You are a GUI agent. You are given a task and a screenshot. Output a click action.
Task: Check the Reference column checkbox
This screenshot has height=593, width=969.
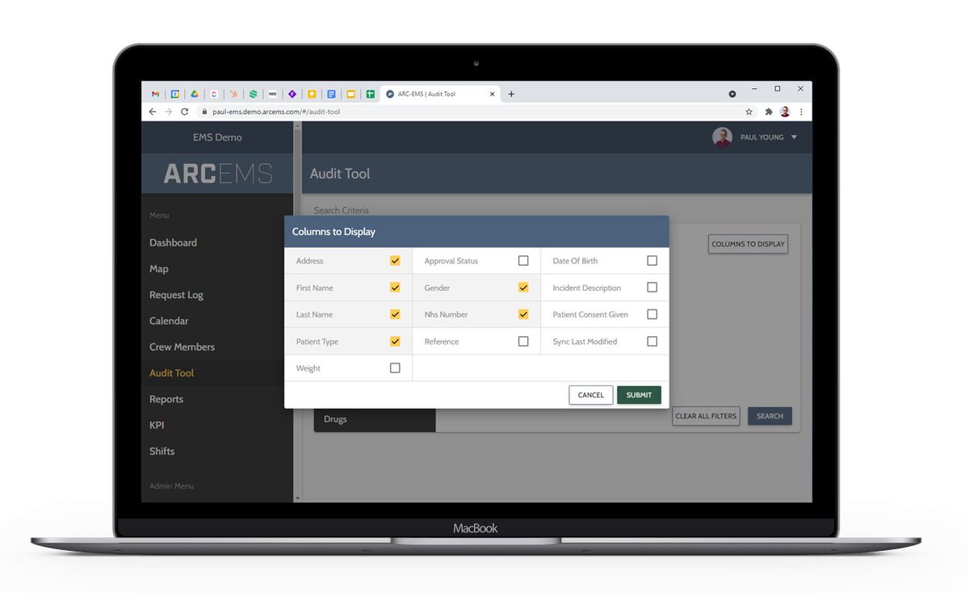coord(523,342)
